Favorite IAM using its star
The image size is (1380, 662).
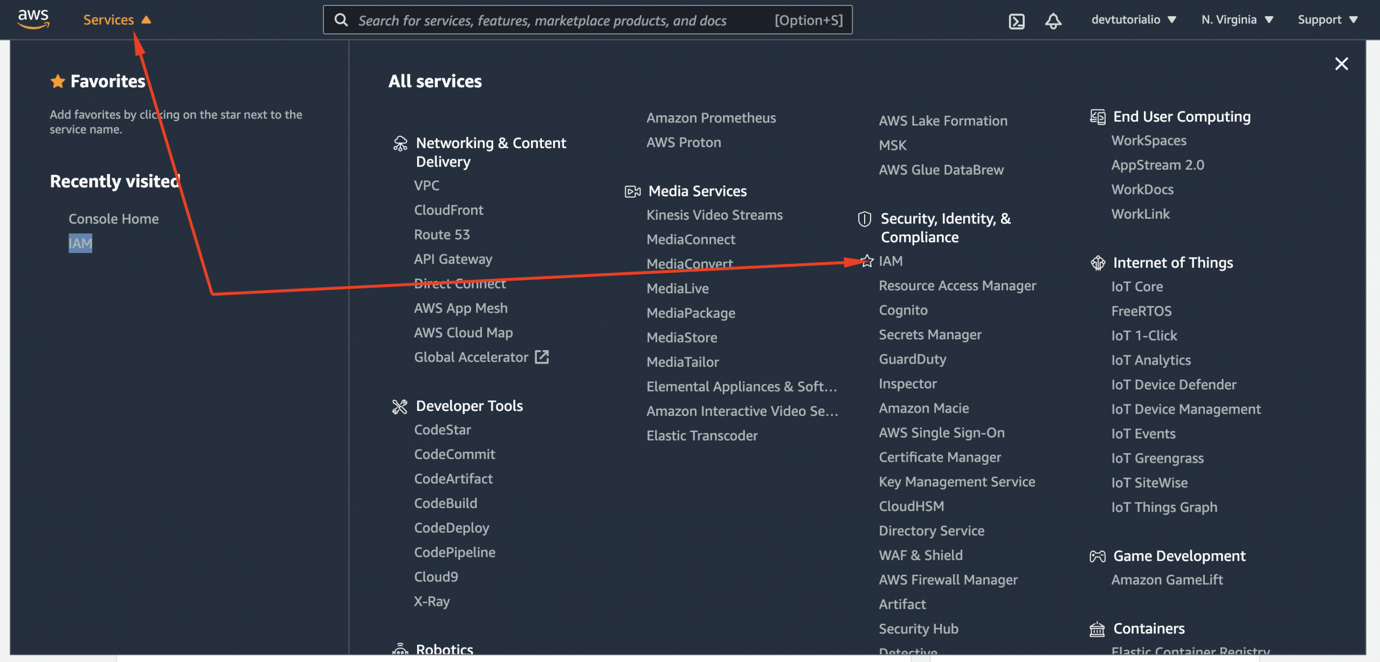coord(866,261)
